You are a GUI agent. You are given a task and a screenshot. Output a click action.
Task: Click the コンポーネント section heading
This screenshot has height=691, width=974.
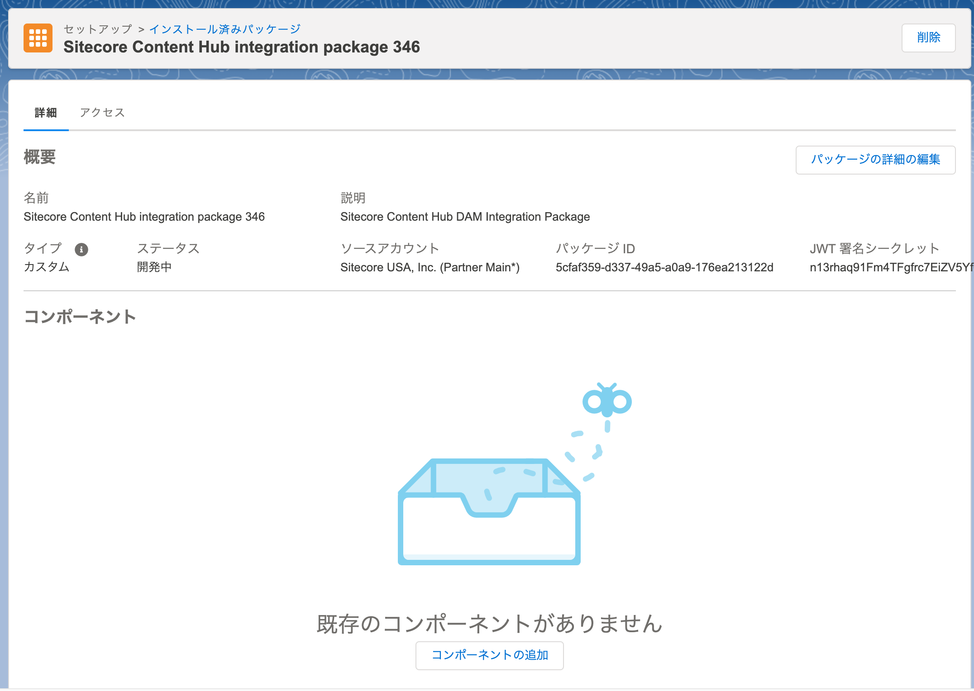coord(80,316)
